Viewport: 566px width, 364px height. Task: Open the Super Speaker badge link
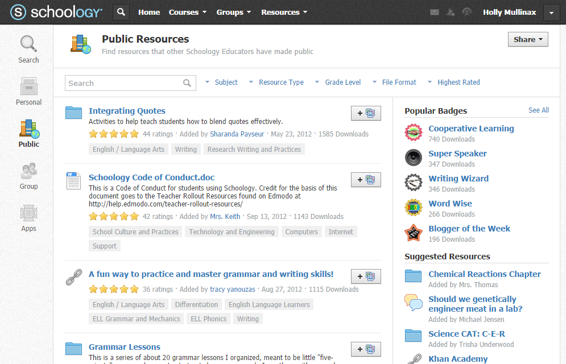[x=457, y=154]
